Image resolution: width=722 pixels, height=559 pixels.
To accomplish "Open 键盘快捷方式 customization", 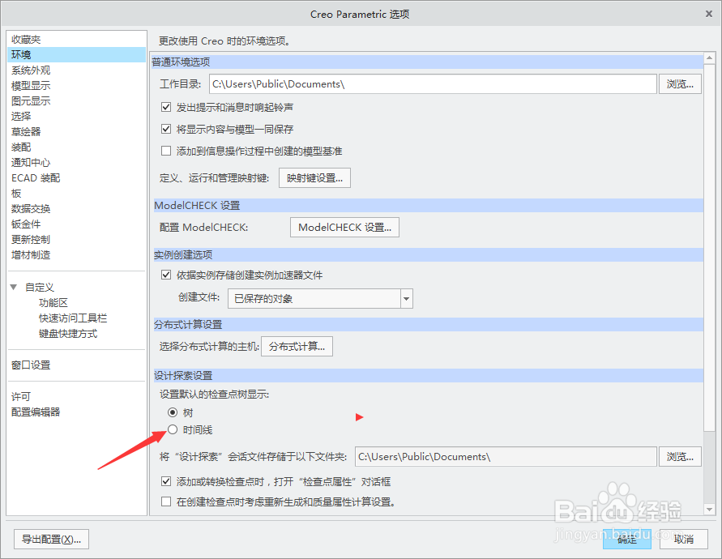I will click(x=68, y=333).
